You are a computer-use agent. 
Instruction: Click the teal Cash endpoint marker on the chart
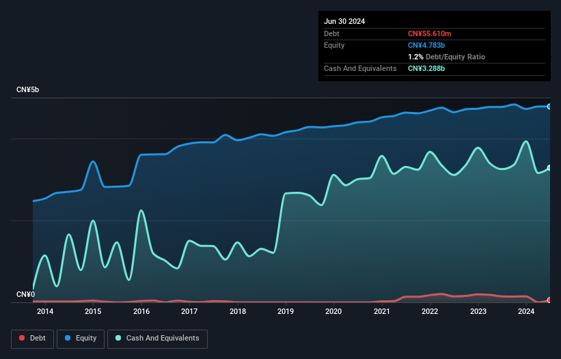click(549, 168)
